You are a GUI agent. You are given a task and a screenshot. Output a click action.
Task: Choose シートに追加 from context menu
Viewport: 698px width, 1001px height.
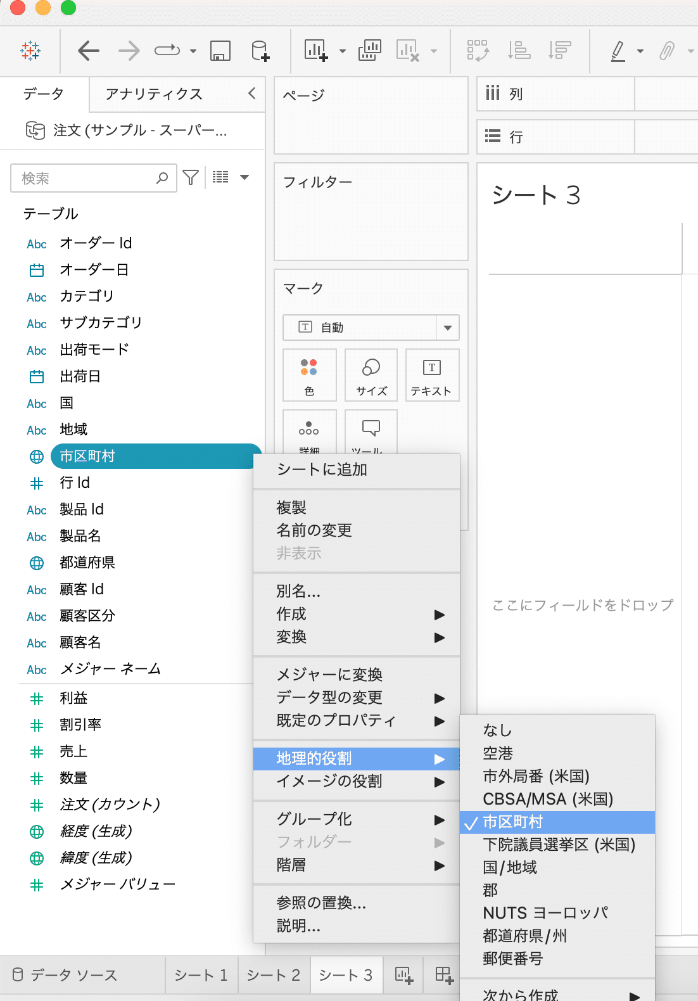tap(357, 469)
